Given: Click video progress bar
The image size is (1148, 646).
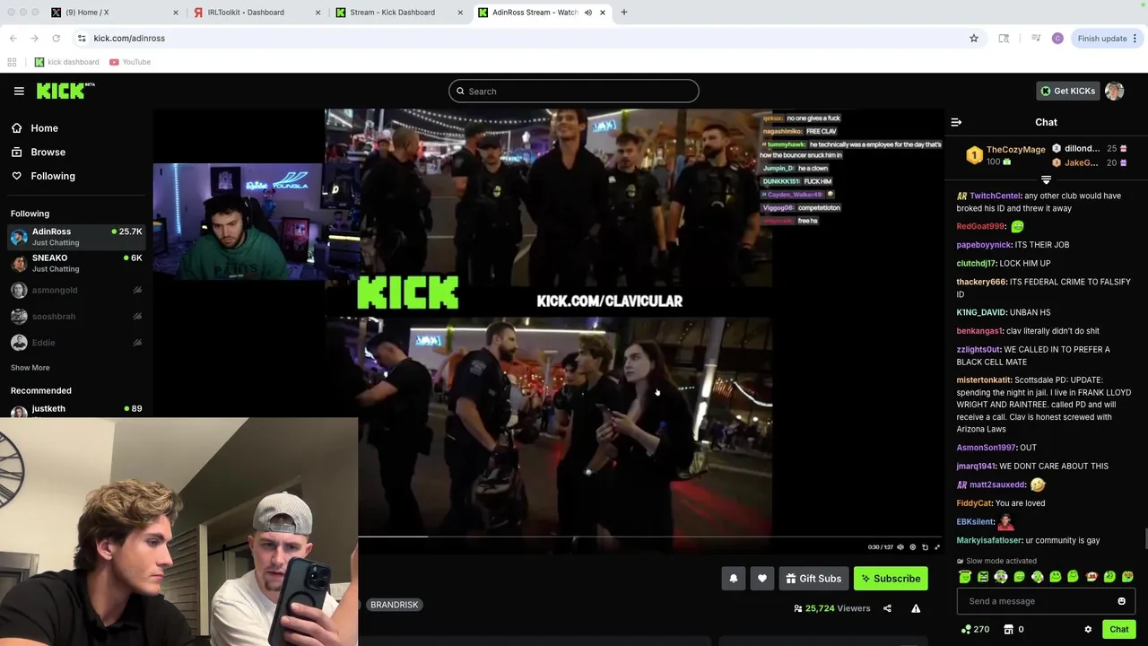Looking at the screenshot, I should click(649, 537).
